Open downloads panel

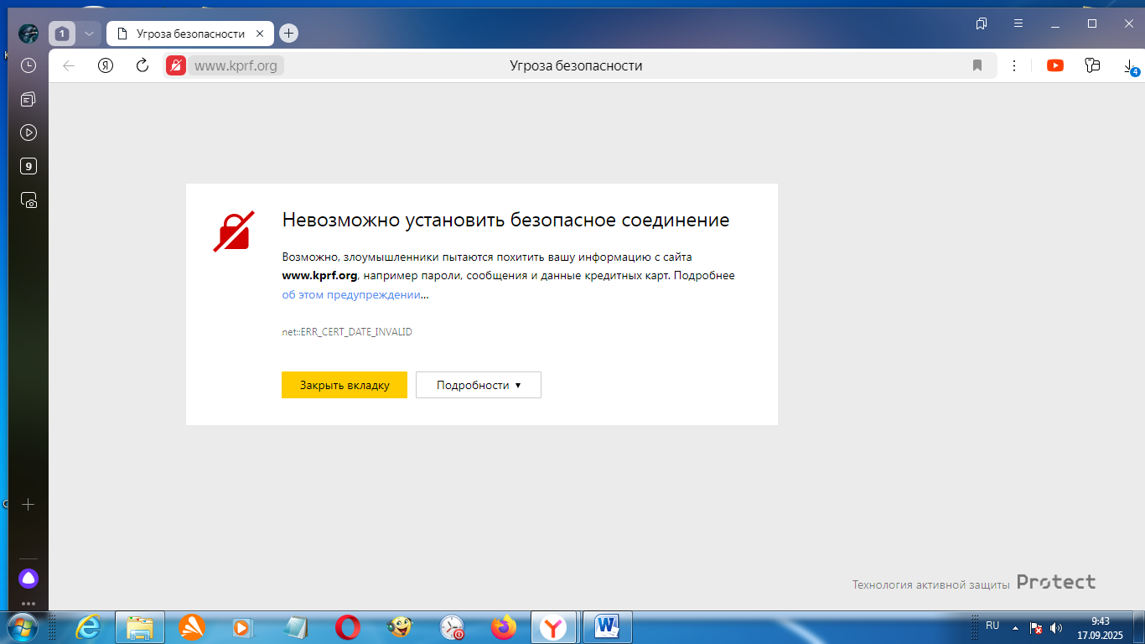click(1129, 66)
